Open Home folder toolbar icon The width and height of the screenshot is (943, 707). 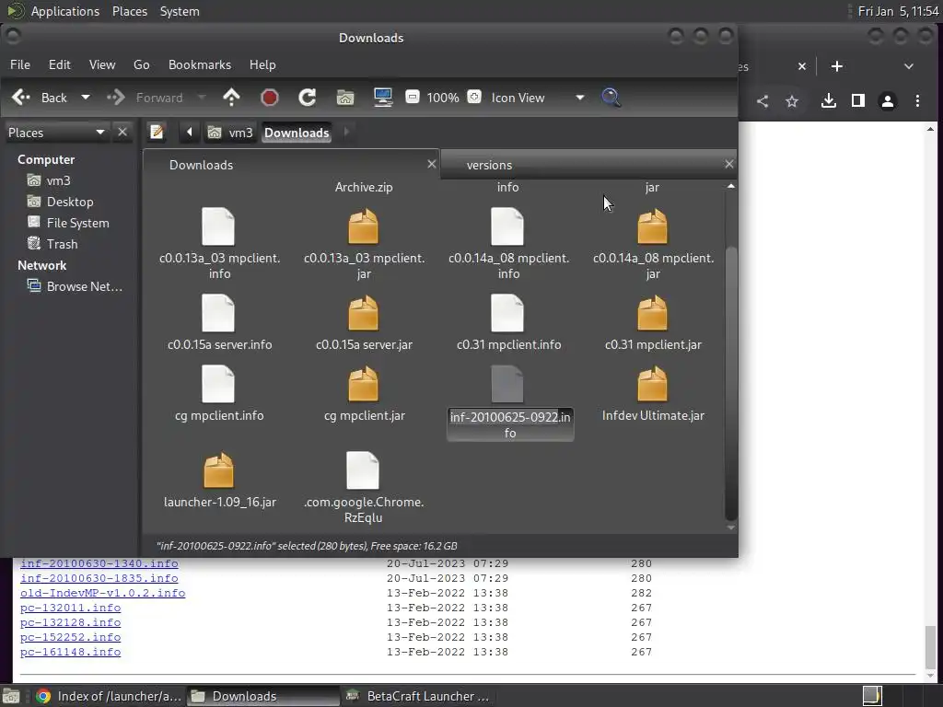pos(345,98)
